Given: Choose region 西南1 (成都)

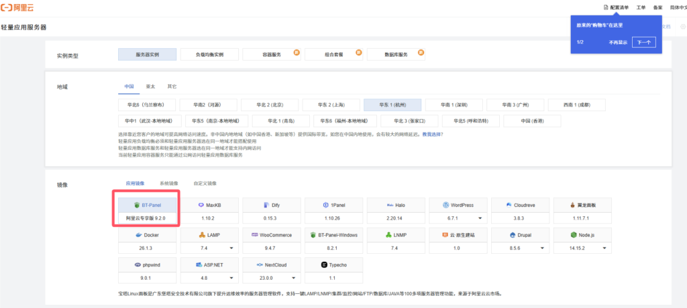Looking at the screenshot, I should click(x=576, y=105).
